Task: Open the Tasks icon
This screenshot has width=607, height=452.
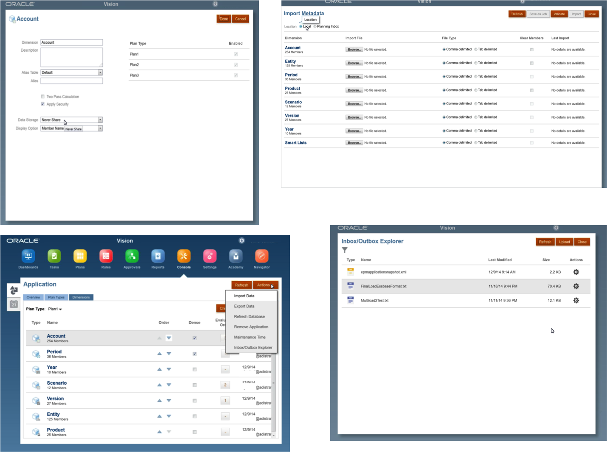Action: tap(54, 256)
